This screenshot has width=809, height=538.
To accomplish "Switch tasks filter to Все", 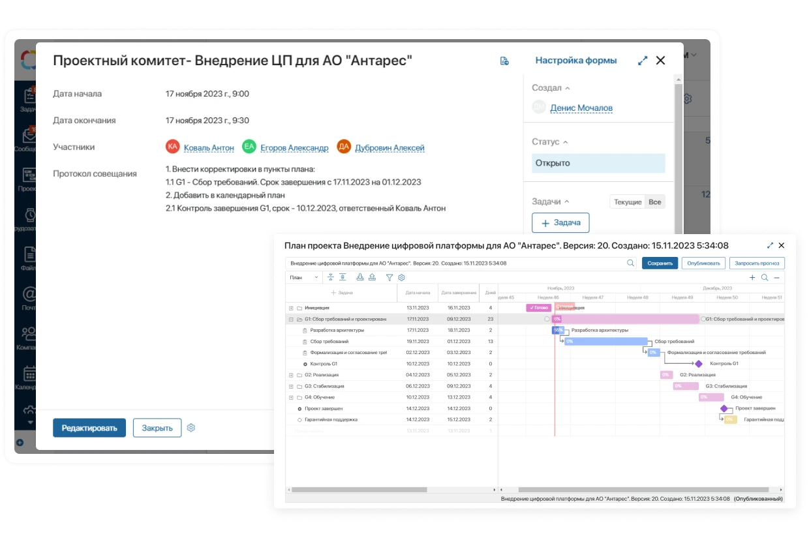I will (x=655, y=202).
